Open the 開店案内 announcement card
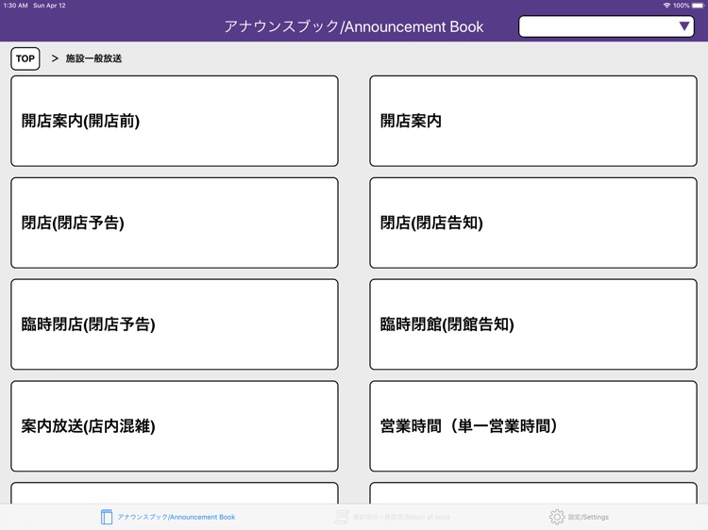Image resolution: width=708 pixels, height=530 pixels. [x=533, y=121]
